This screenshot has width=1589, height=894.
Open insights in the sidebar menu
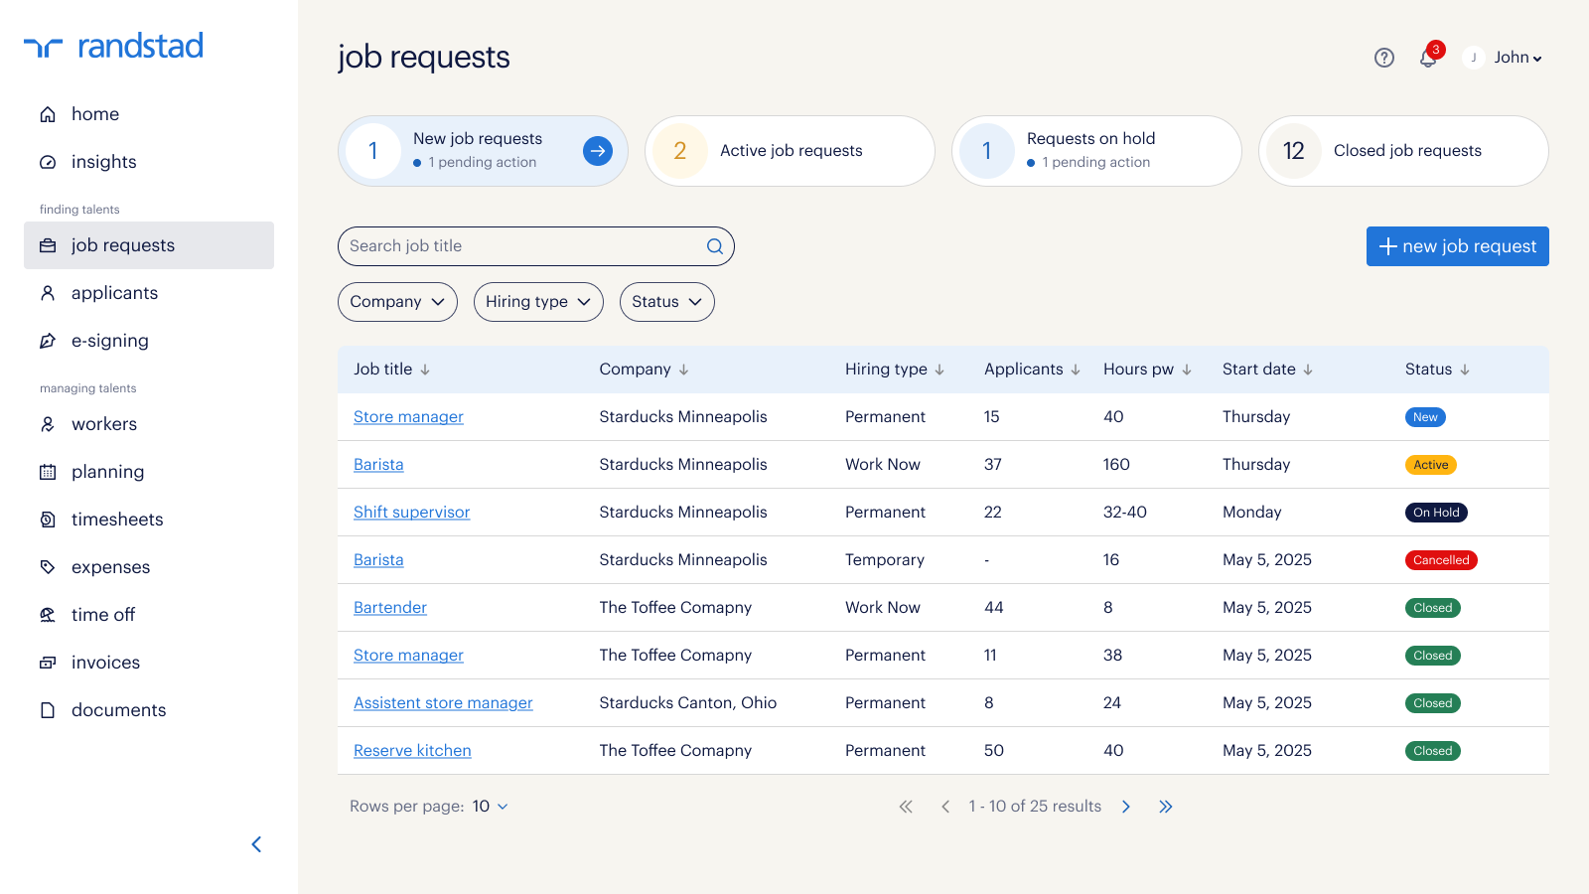(149, 162)
